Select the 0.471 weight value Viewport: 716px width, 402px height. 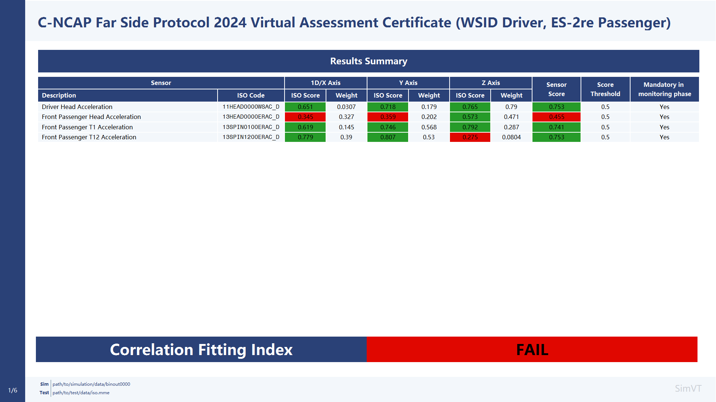tap(511, 117)
